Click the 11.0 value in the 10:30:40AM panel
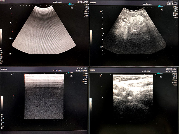Screen dimensions: 179x134 [86, 77]
